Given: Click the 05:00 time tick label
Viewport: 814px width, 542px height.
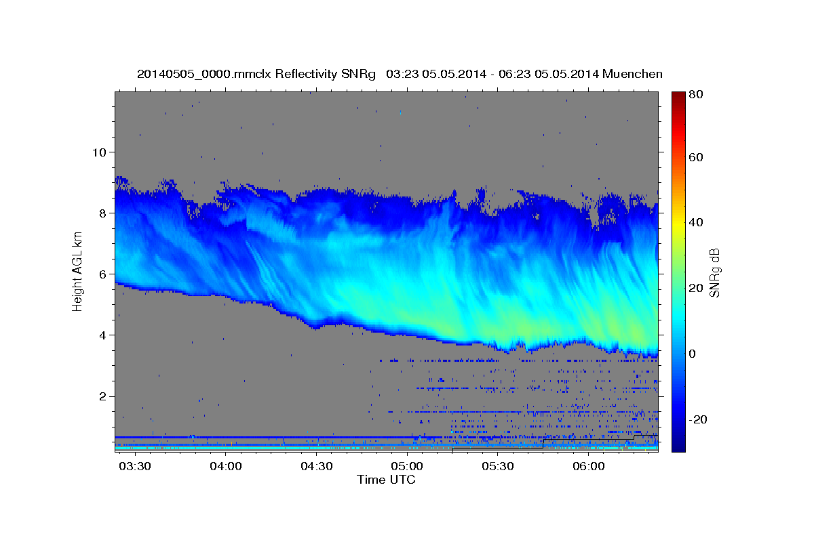Looking at the screenshot, I should 407,466.
